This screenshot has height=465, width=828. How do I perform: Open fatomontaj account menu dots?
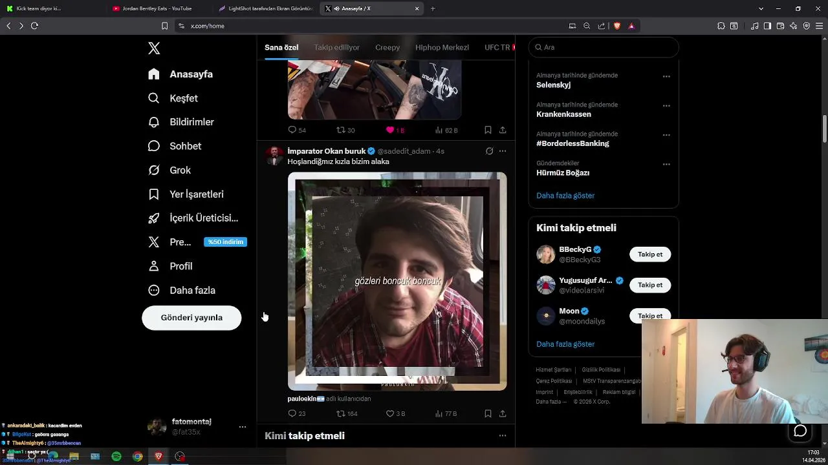click(x=243, y=427)
